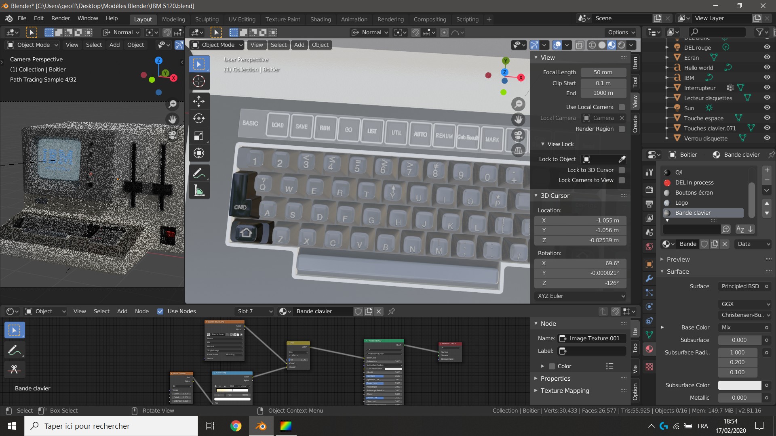Click the Subsurface Color swatch
Image resolution: width=776 pixels, height=436 pixels.
(x=739, y=385)
